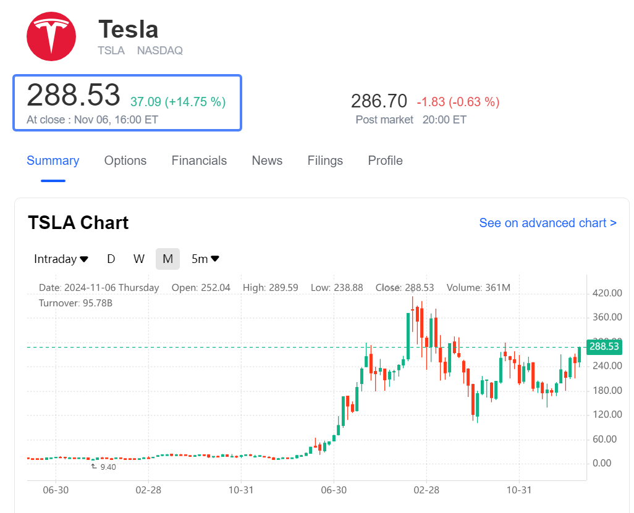Image resolution: width=634 pixels, height=513 pixels.
Task: Click the TSLA Chart heading
Action: (x=78, y=223)
